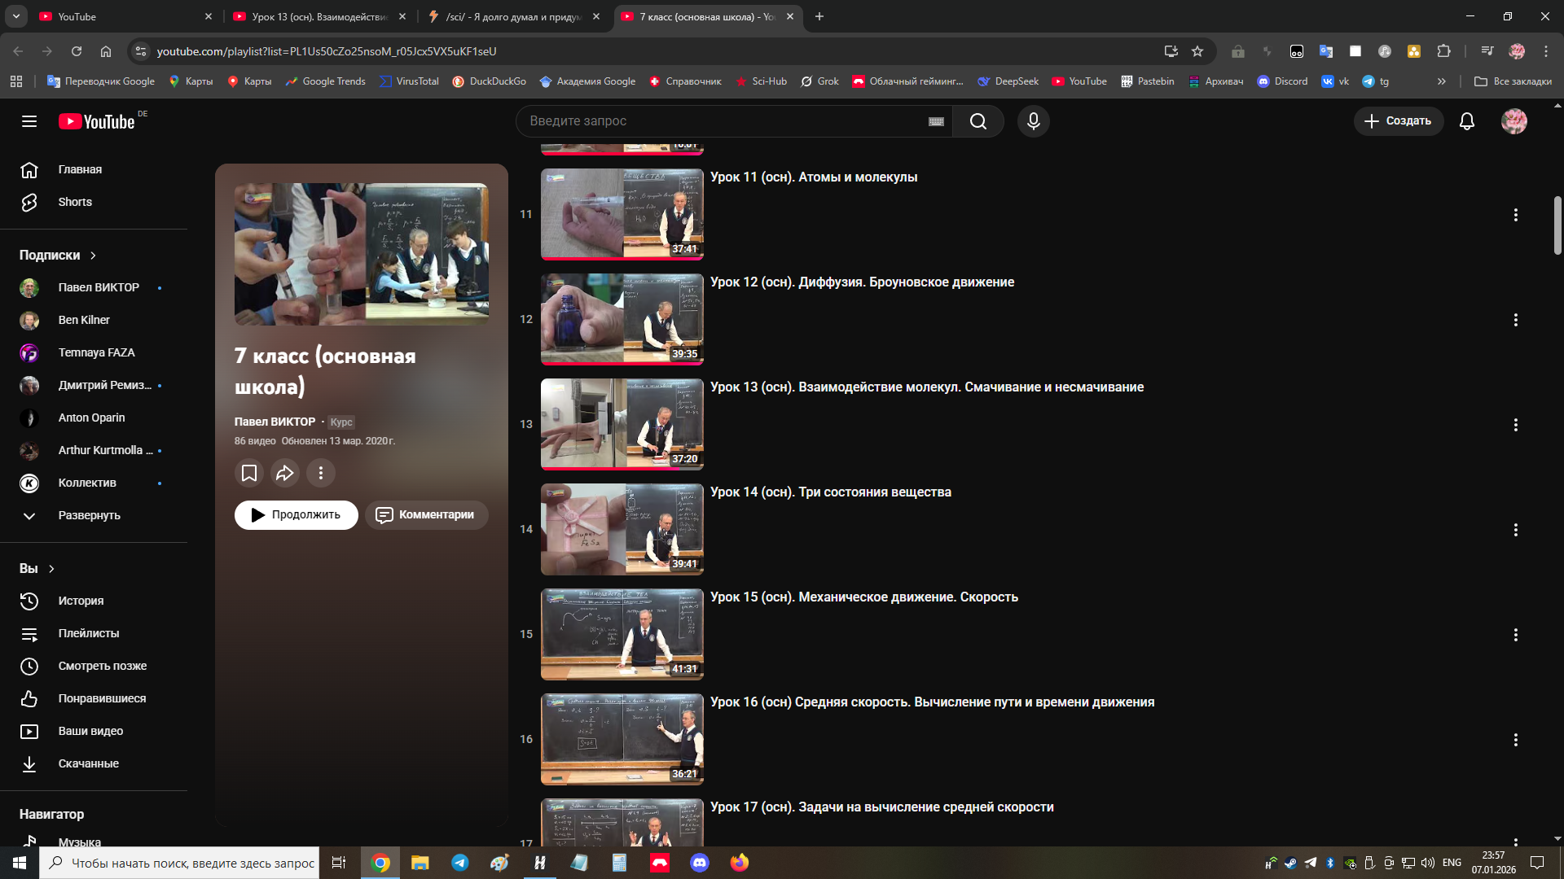
Task: Open File Explorer from the taskbar
Action: click(x=420, y=863)
